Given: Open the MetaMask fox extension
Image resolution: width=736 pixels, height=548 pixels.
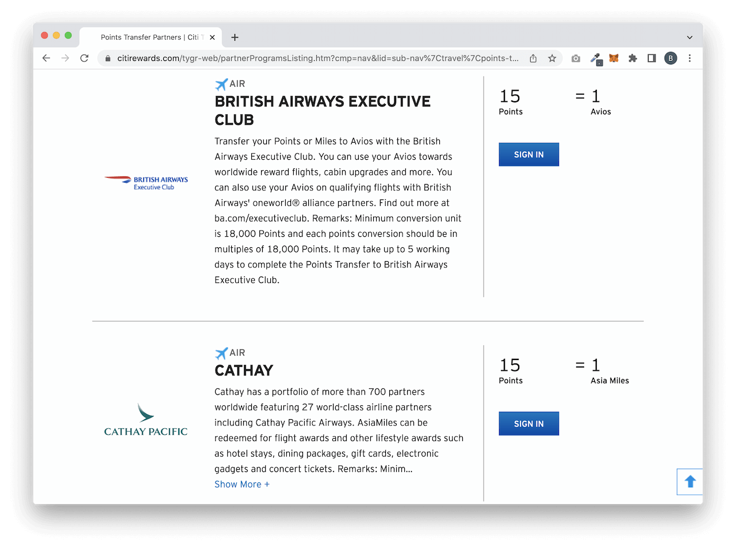Looking at the screenshot, I should [614, 58].
